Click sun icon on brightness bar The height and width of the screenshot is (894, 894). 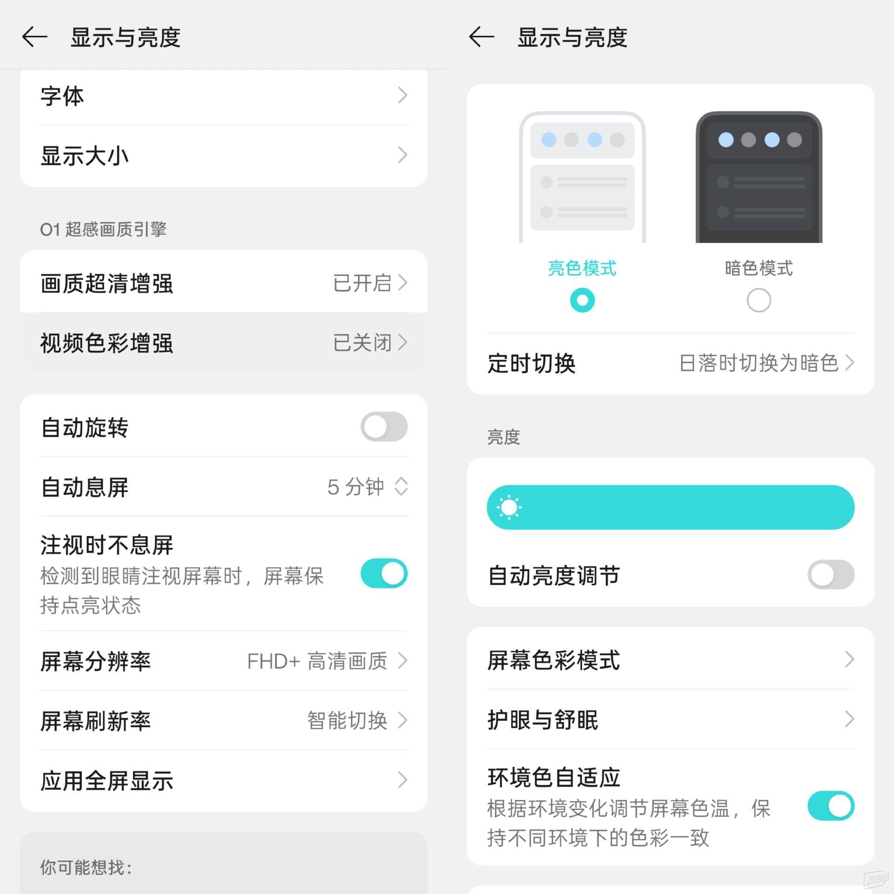pyautogui.click(x=509, y=507)
